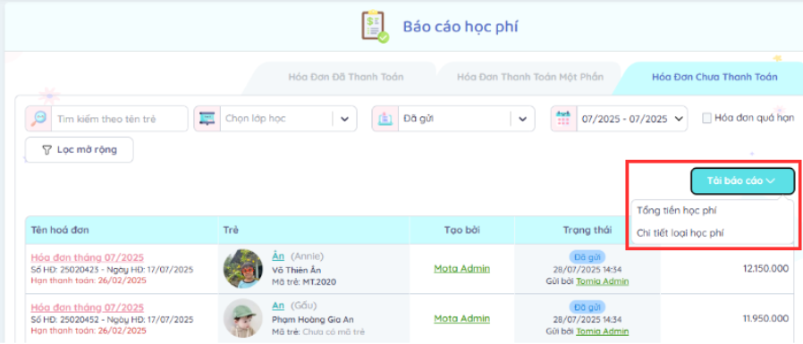Screen dimensions: 803x344
Task: Enable the Hóa đơn quá hạn checkbox
Action: coord(706,118)
